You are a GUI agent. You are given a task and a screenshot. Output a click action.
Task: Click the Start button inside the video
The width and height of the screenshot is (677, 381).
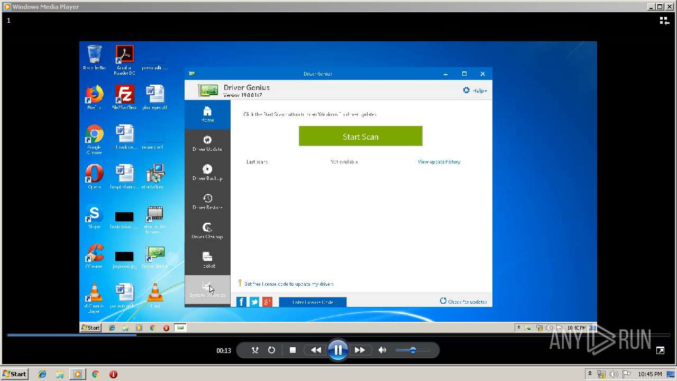point(91,328)
